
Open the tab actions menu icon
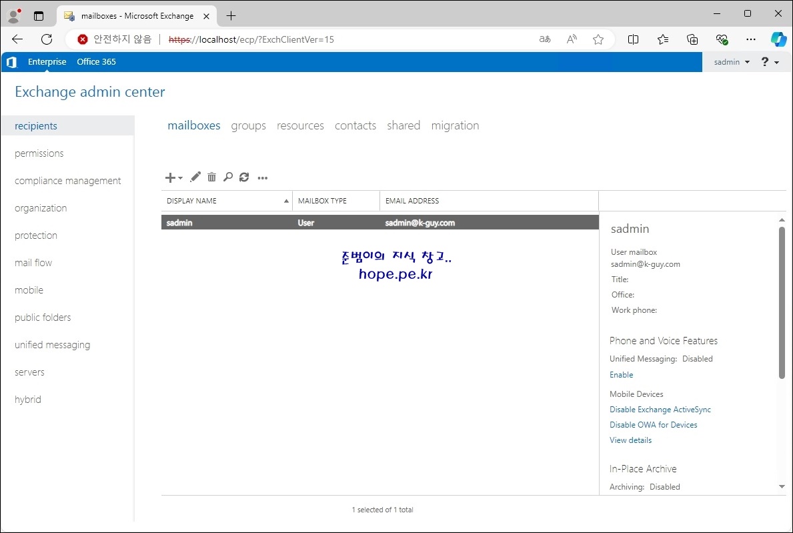point(39,16)
